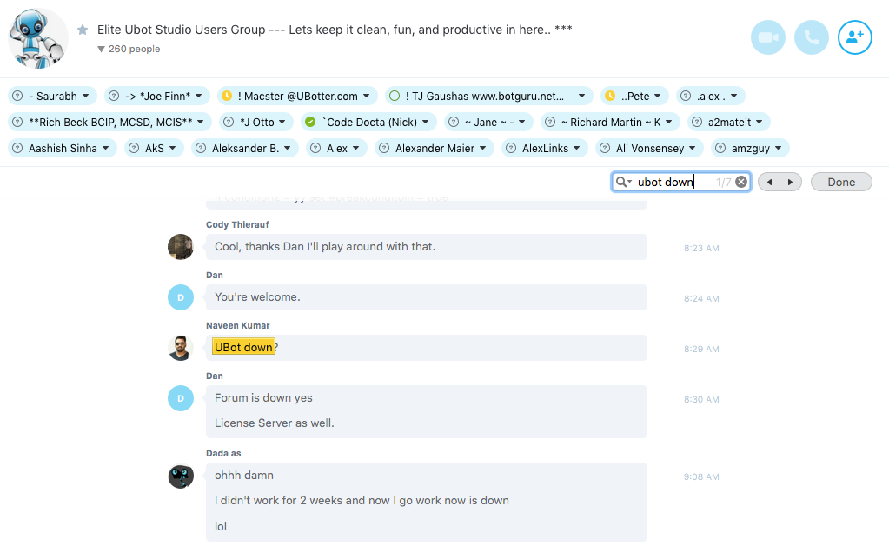Click the Aleksander B. participant chip
The height and width of the screenshot is (553, 889).
click(245, 148)
